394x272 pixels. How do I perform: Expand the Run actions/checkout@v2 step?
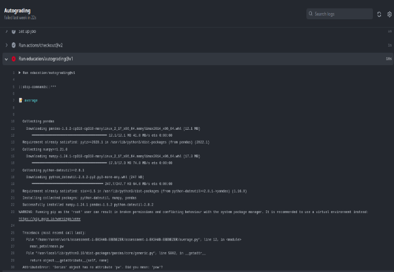[6, 45]
